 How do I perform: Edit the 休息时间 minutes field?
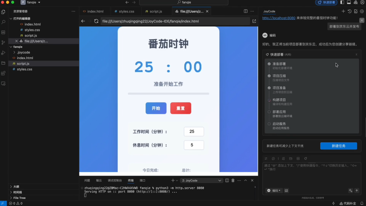click(x=194, y=145)
